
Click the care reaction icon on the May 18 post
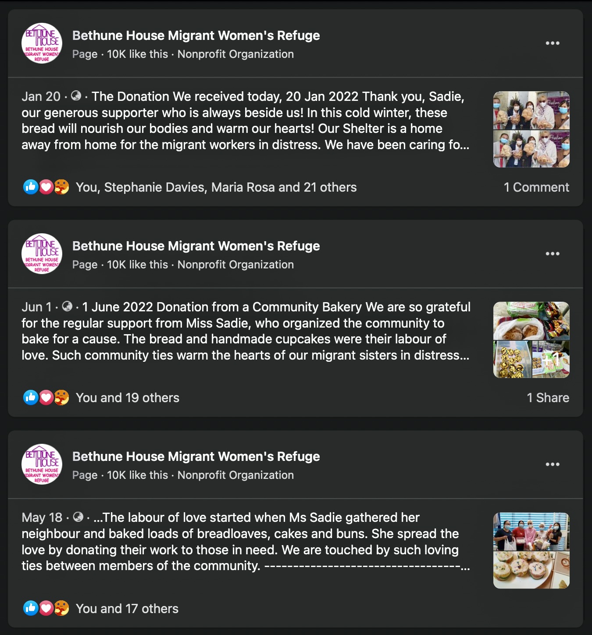pyautogui.click(x=61, y=608)
